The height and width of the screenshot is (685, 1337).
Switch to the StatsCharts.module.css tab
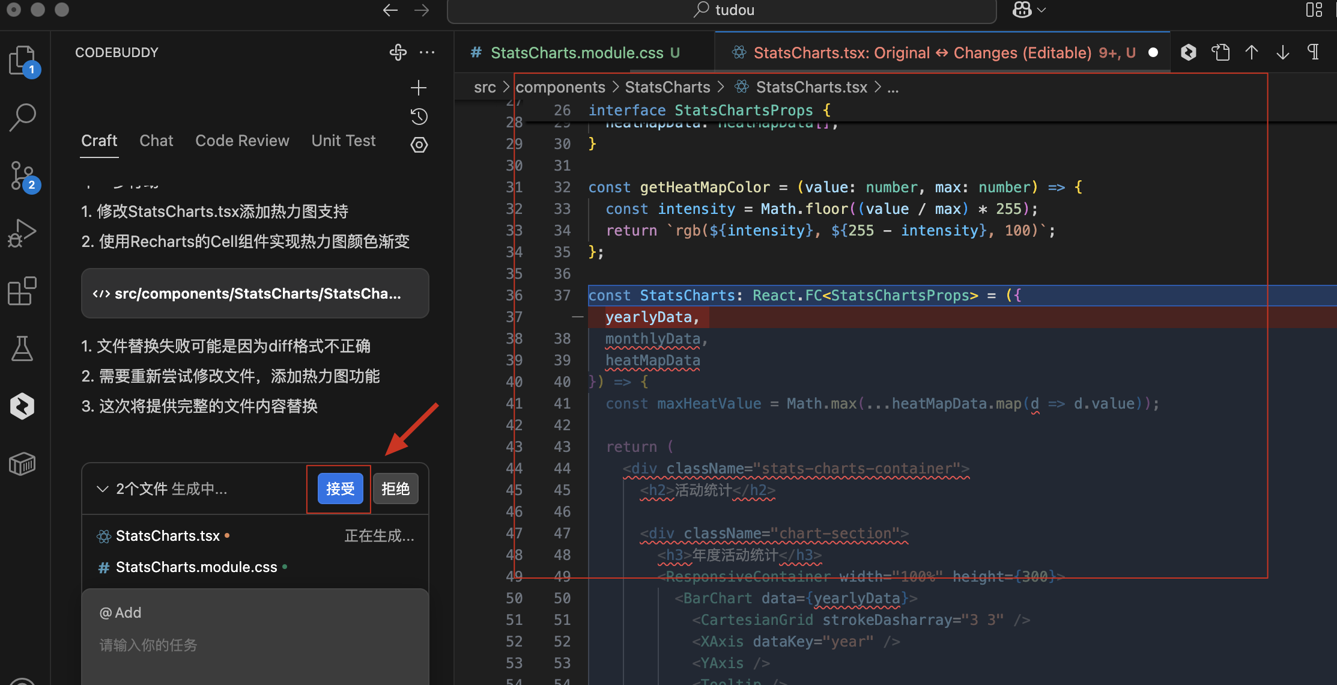pos(574,52)
